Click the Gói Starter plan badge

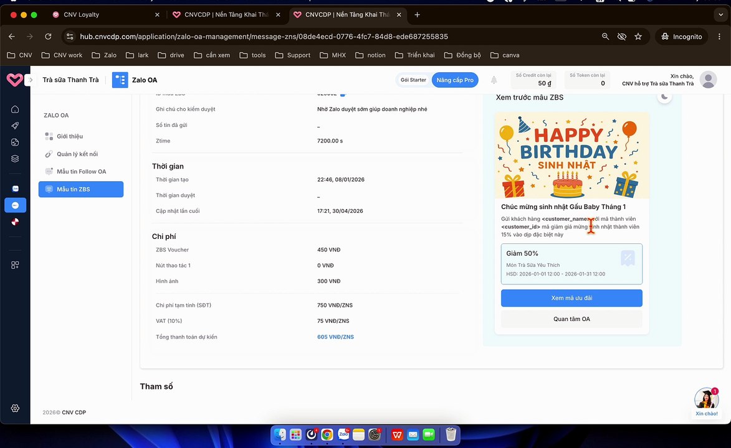(413, 80)
